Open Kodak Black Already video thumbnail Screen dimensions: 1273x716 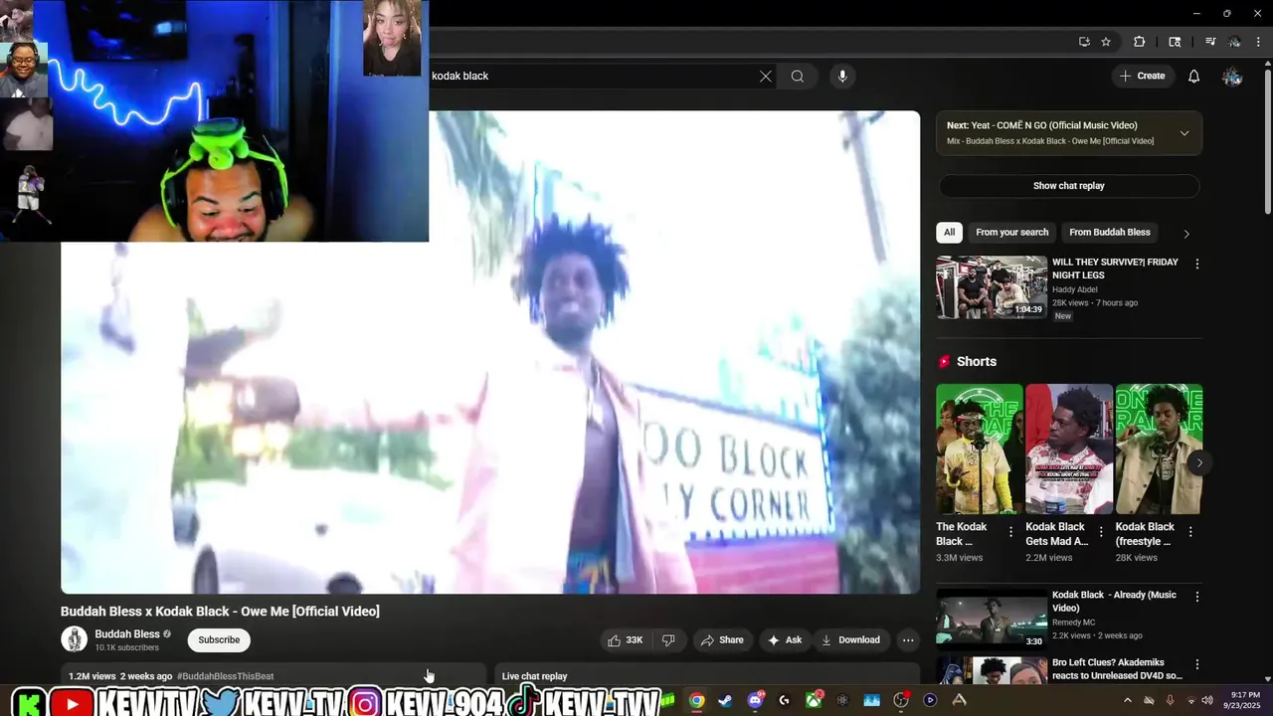[992, 620]
